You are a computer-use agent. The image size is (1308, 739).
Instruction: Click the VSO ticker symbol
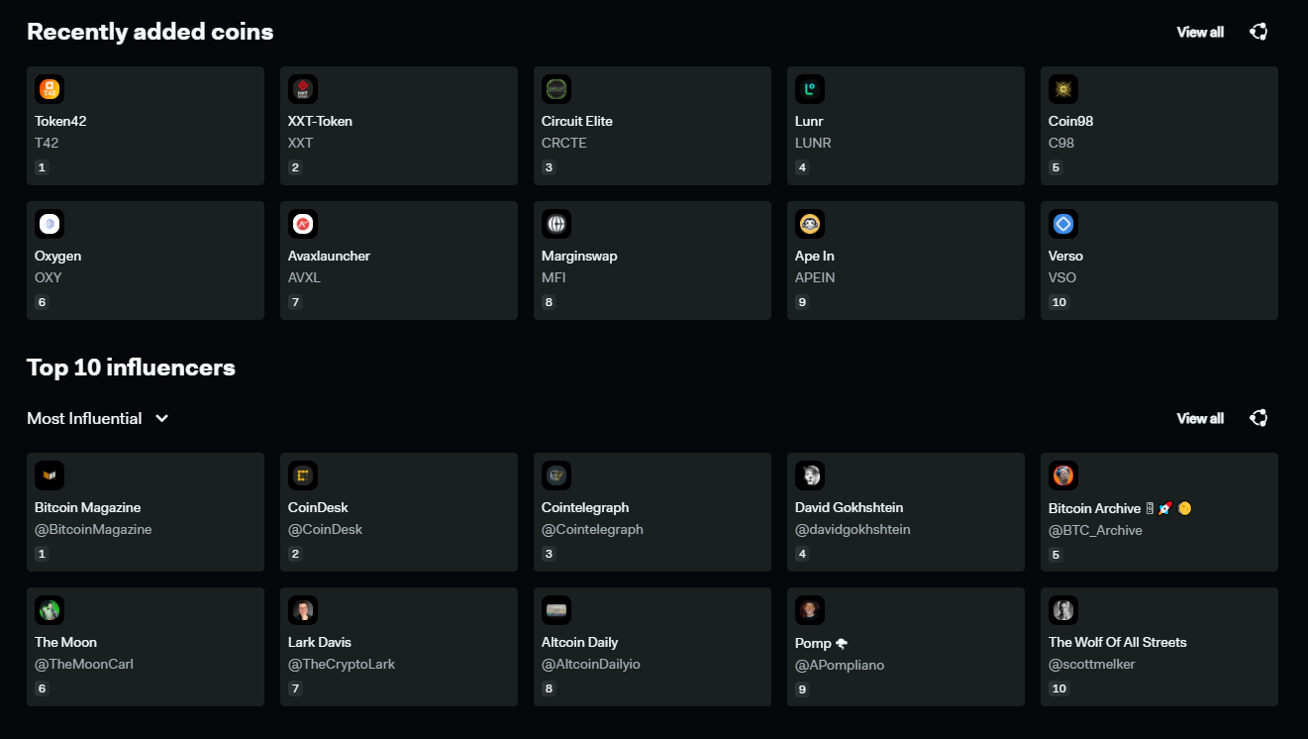pyautogui.click(x=1062, y=277)
